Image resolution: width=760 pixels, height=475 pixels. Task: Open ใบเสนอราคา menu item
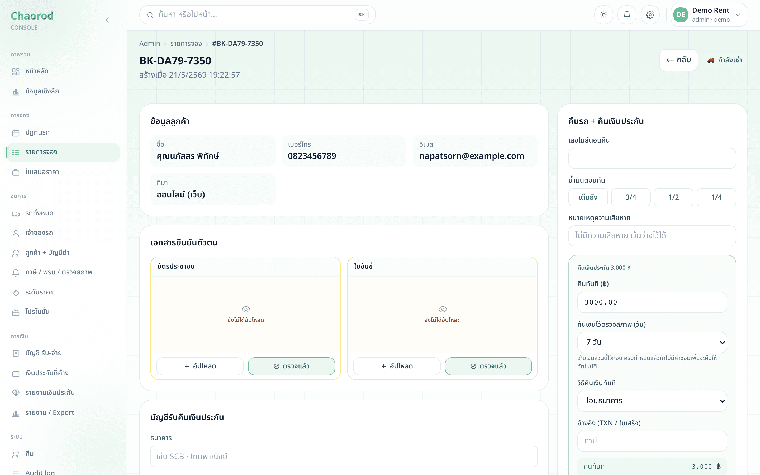(x=63, y=173)
